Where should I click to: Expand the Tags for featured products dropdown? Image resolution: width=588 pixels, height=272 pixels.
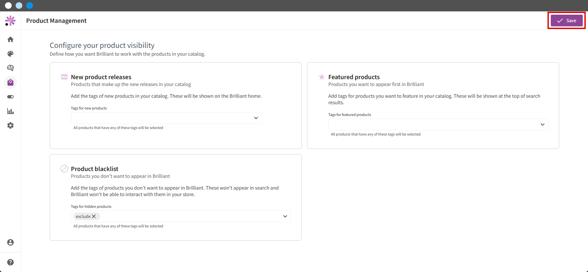tap(543, 124)
